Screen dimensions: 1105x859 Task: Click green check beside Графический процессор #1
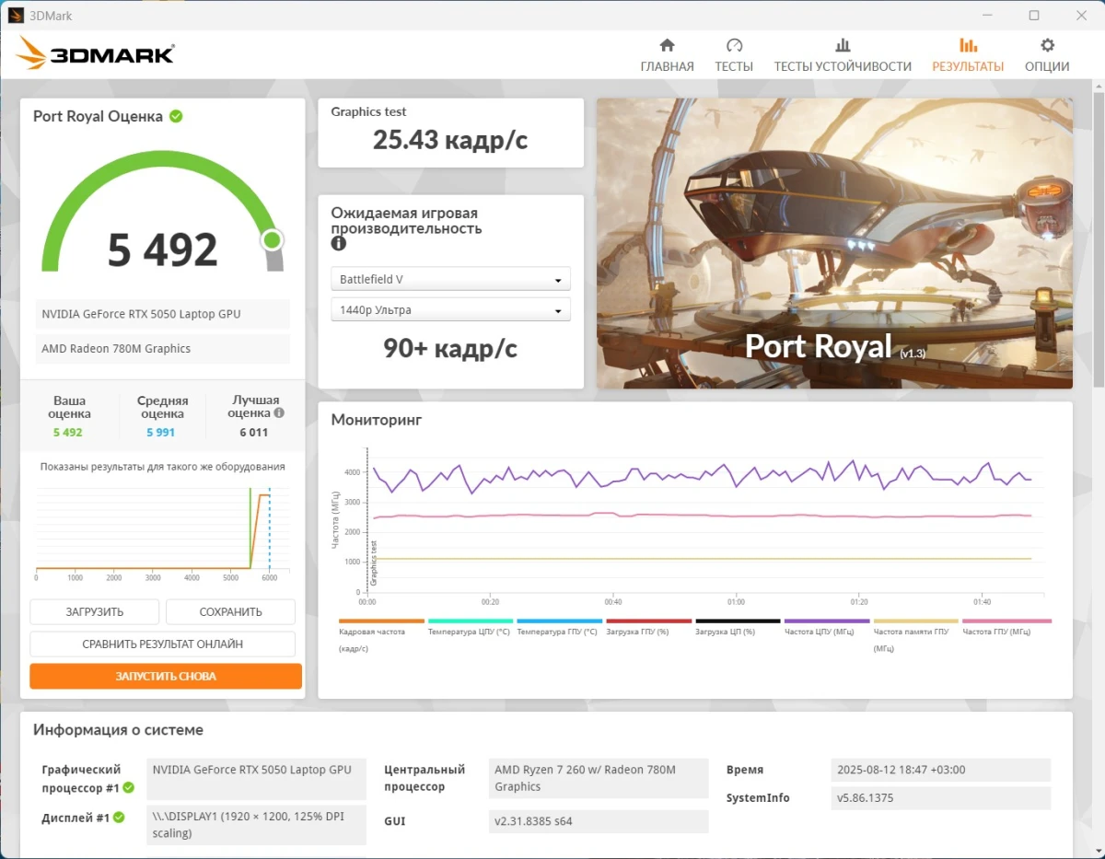pyautogui.click(x=129, y=787)
